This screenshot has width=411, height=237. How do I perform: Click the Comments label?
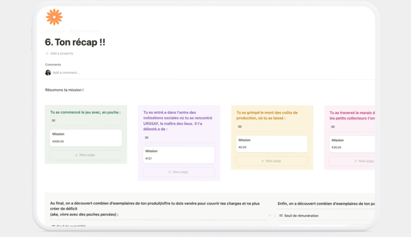coord(53,65)
